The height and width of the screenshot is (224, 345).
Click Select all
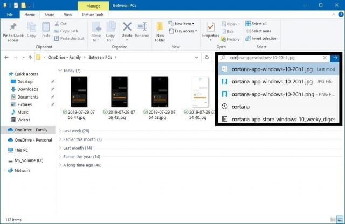[256, 24]
